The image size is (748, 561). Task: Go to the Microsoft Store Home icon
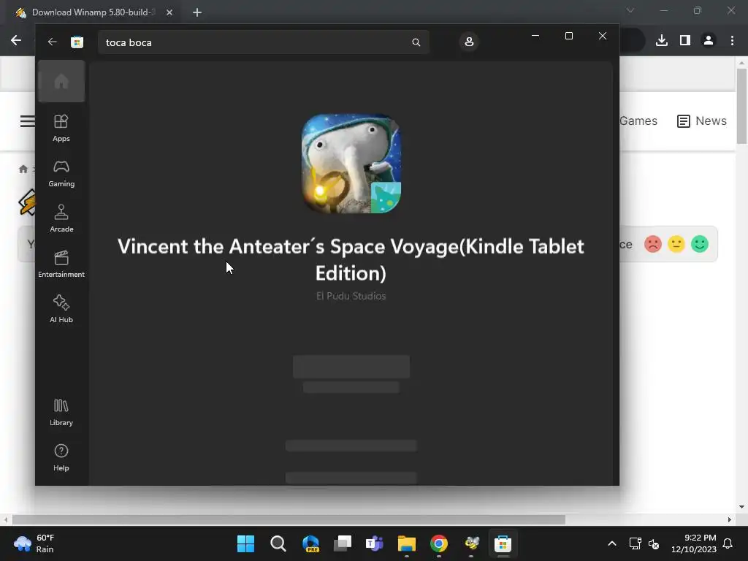(61, 81)
